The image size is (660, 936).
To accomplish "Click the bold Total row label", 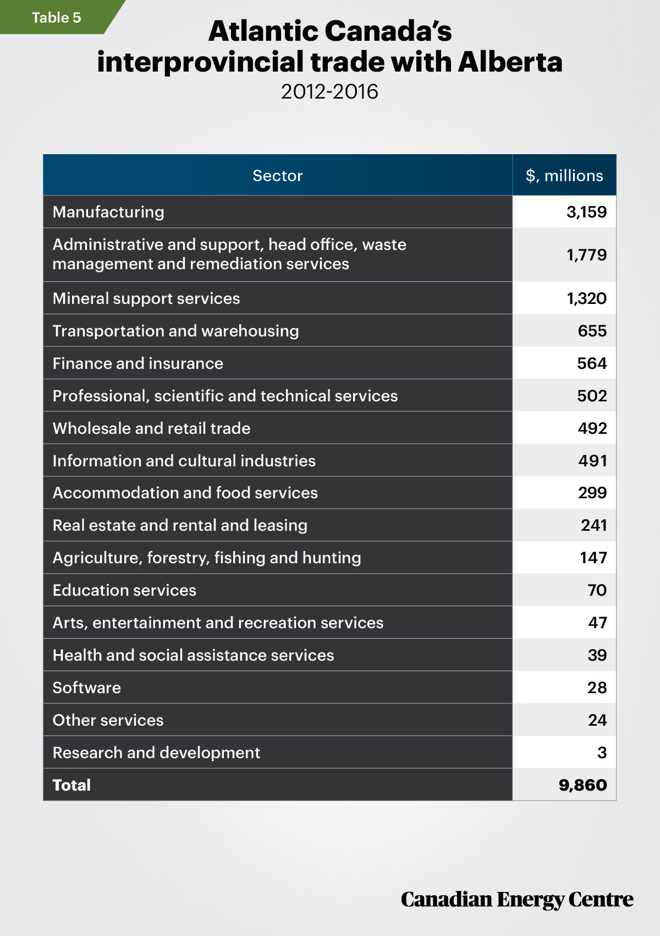I will pyautogui.click(x=71, y=785).
